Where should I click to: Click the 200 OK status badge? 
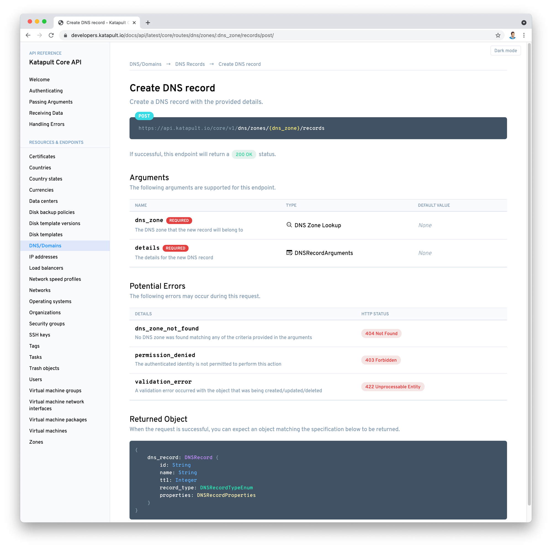[x=244, y=154]
